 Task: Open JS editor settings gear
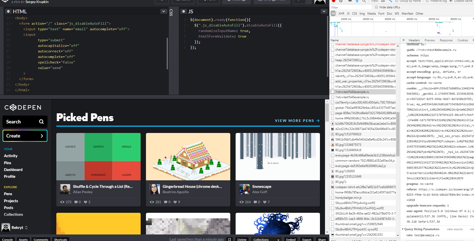point(184,11)
